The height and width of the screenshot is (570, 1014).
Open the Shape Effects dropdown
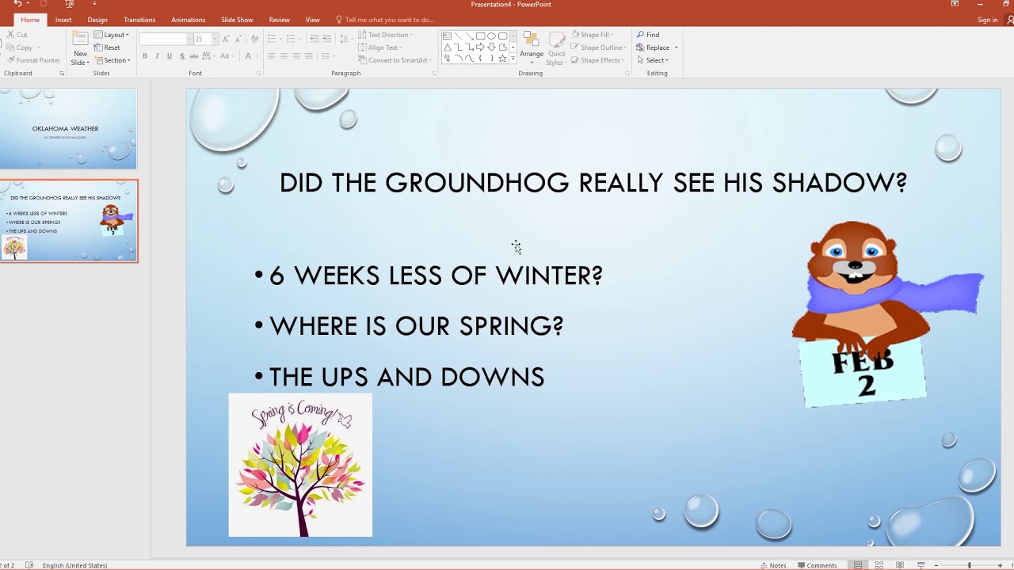(597, 60)
